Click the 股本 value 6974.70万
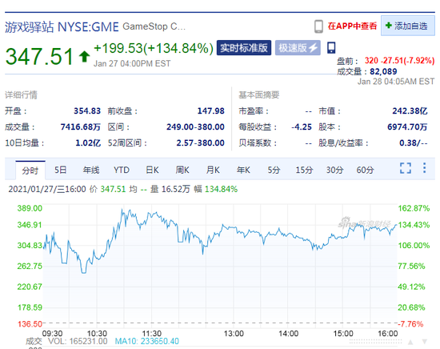This screenshot has height=349, width=440. (407, 127)
